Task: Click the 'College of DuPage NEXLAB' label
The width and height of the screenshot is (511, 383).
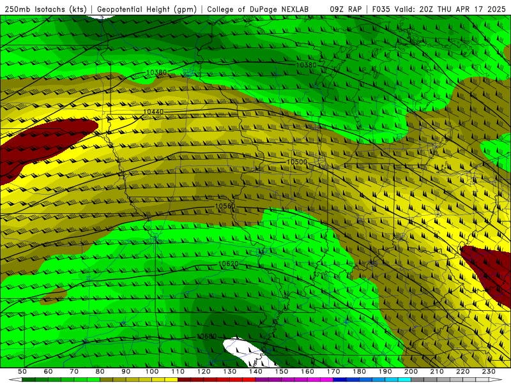Action: pos(258,10)
